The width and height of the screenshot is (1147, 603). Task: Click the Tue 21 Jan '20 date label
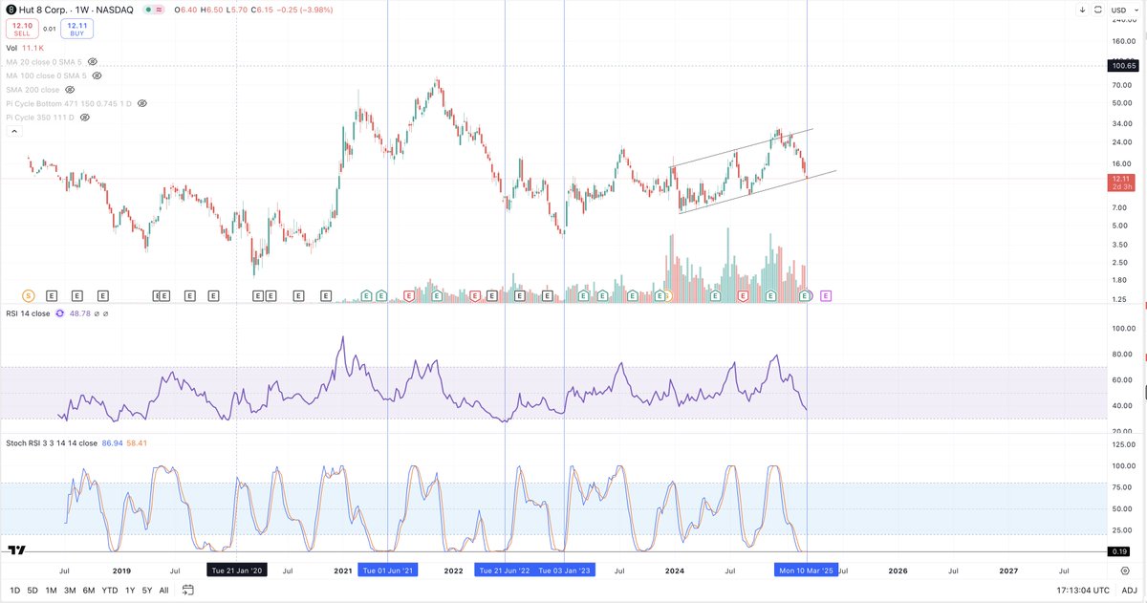pyautogui.click(x=236, y=571)
